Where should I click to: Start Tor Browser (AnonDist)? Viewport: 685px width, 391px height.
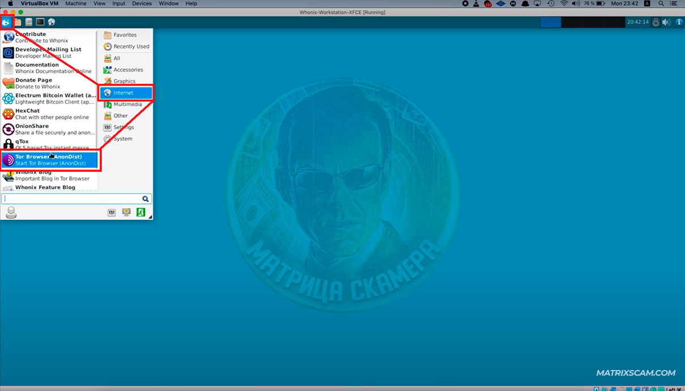coord(49,160)
